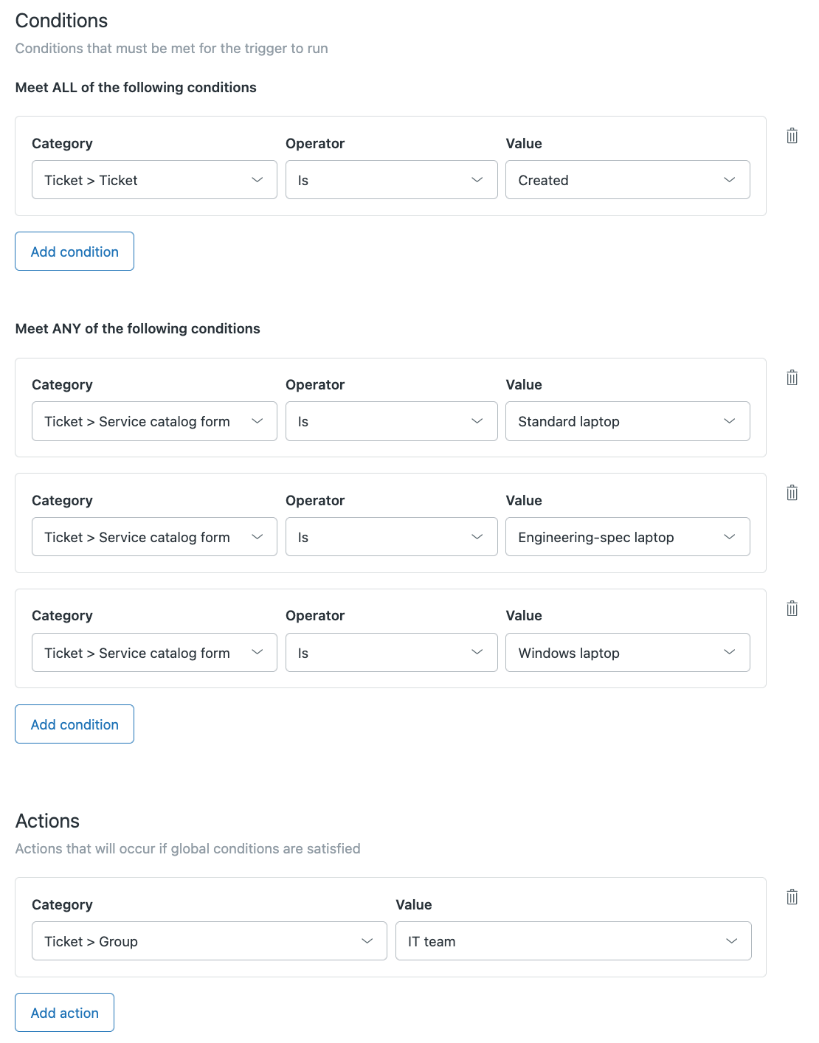The image size is (819, 1043).
Task: Remove the Engineering-spec laptop condition
Action: (792, 493)
